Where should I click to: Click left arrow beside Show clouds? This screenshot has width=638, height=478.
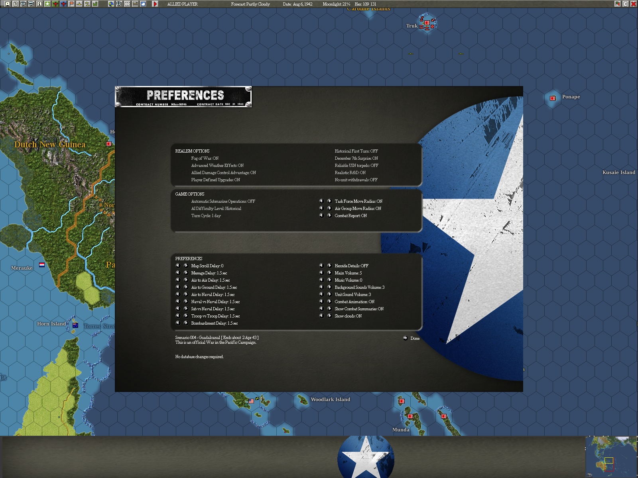click(321, 316)
